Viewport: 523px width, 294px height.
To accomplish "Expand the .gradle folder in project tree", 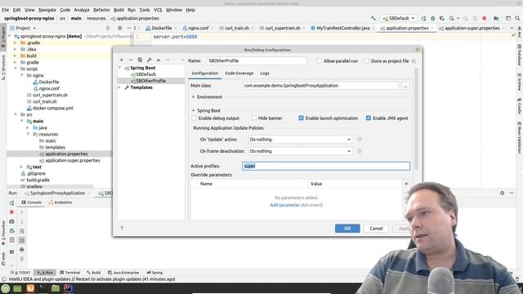I will (15, 42).
